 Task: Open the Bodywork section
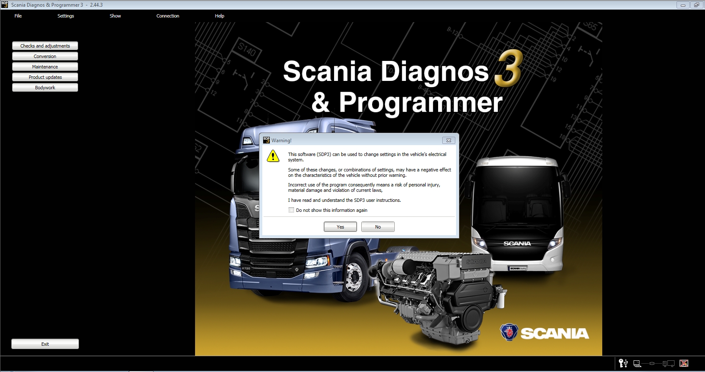pyautogui.click(x=45, y=88)
